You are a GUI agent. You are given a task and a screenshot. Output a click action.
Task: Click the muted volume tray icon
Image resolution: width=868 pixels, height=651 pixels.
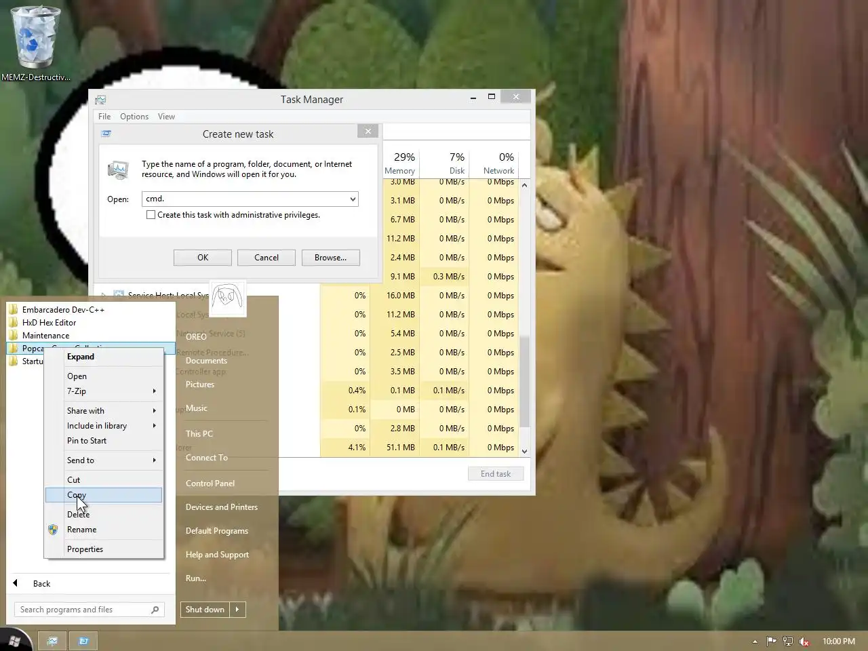(x=804, y=642)
